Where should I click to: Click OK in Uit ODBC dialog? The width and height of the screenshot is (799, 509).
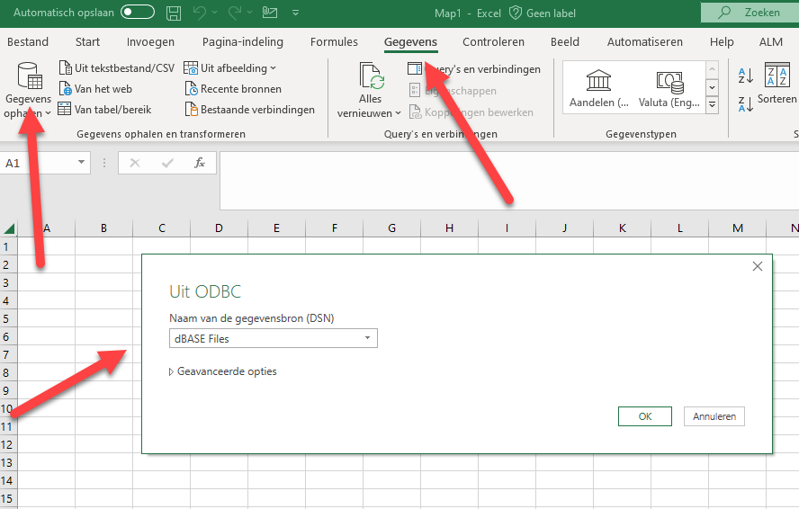coord(644,416)
